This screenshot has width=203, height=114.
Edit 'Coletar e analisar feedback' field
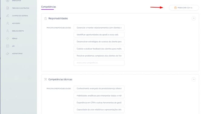tap(99, 49)
